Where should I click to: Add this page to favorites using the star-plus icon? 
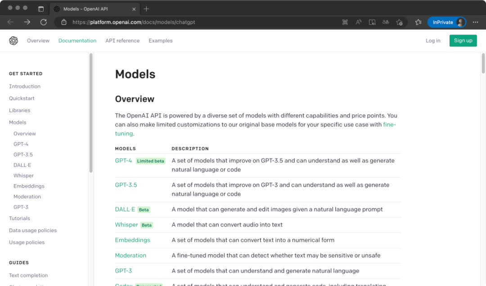[x=399, y=22]
